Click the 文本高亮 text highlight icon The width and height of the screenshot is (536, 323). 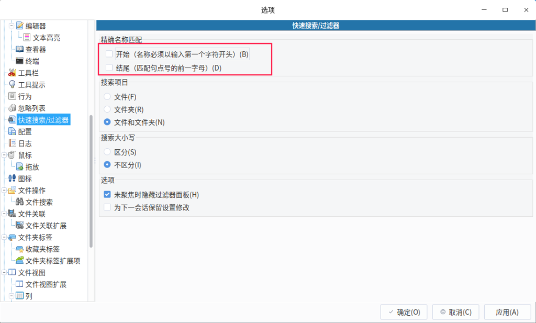pyautogui.click(x=27, y=38)
